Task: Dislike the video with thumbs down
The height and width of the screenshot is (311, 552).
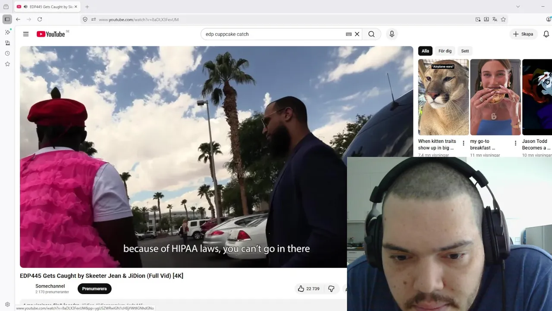Action: coord(331,289)
